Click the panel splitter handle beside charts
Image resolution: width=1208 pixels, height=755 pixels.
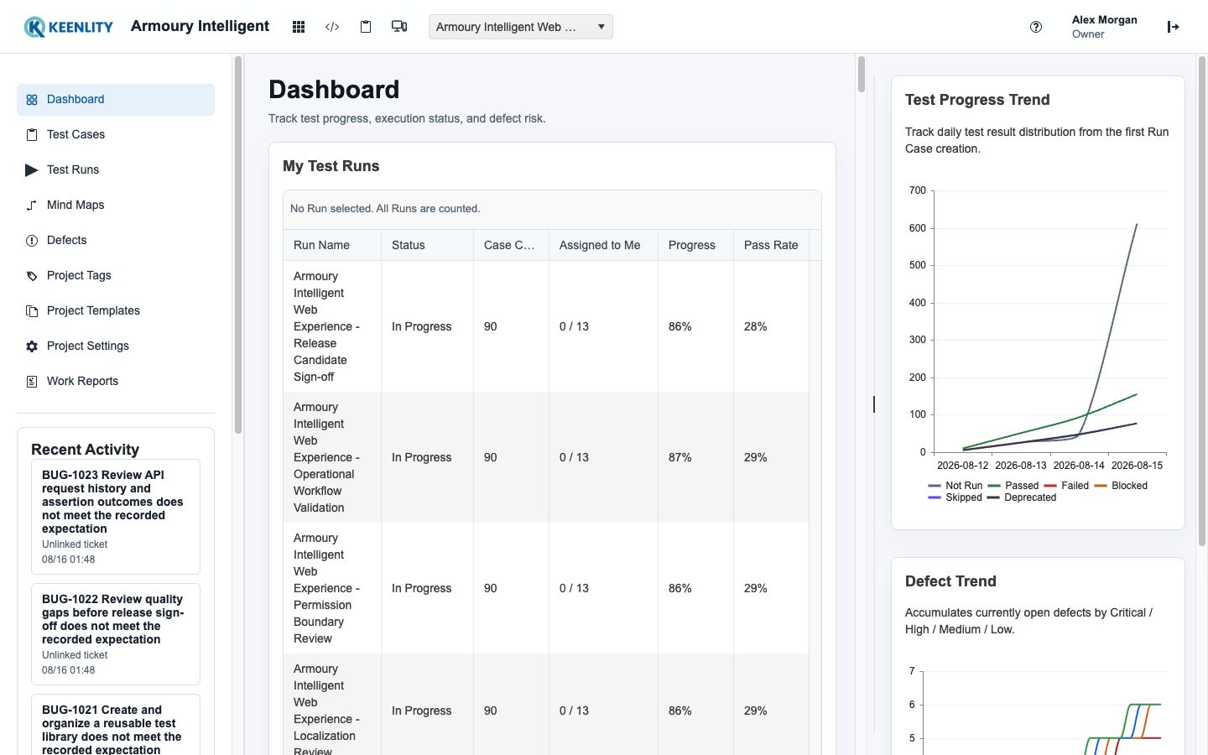pos(874,404)
